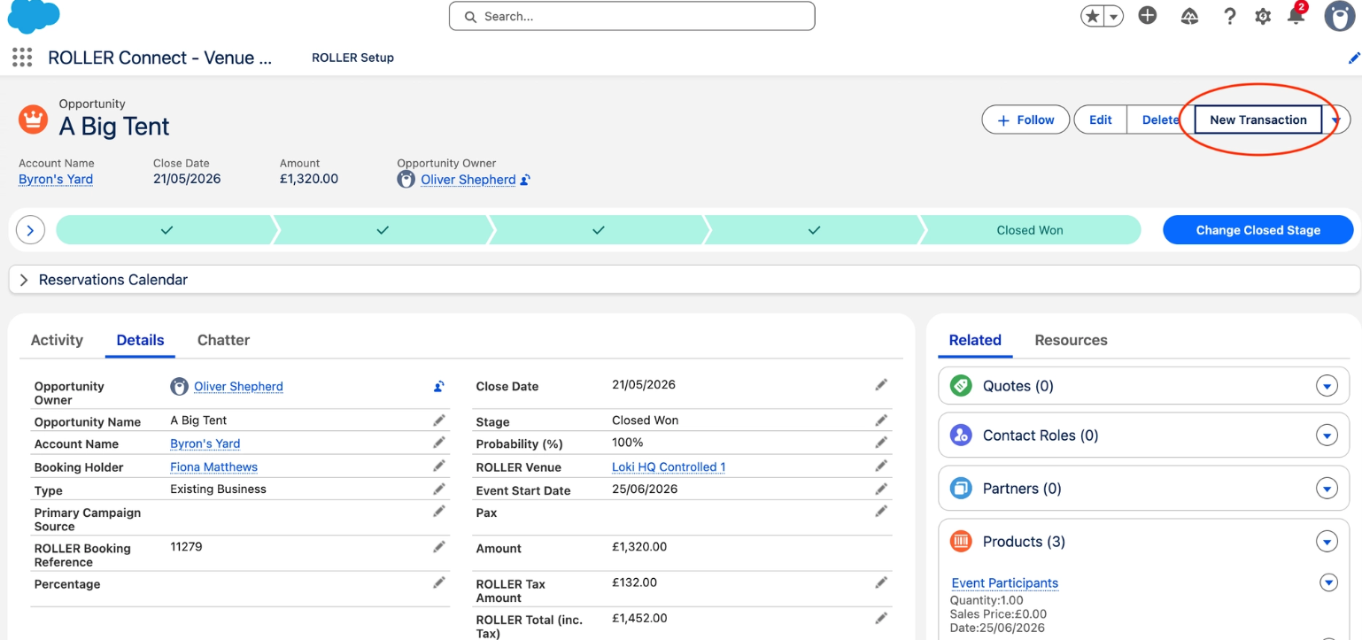Viewport: 1362px width, 640px height.
Task: Edit the Probability field pencil
Action: click(x=881, y=443)
